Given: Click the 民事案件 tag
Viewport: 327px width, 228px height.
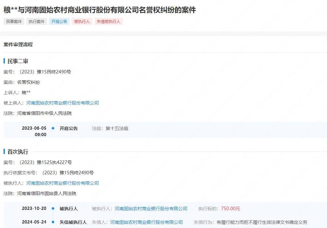Looking at the screenshot, I should point(14,21).
